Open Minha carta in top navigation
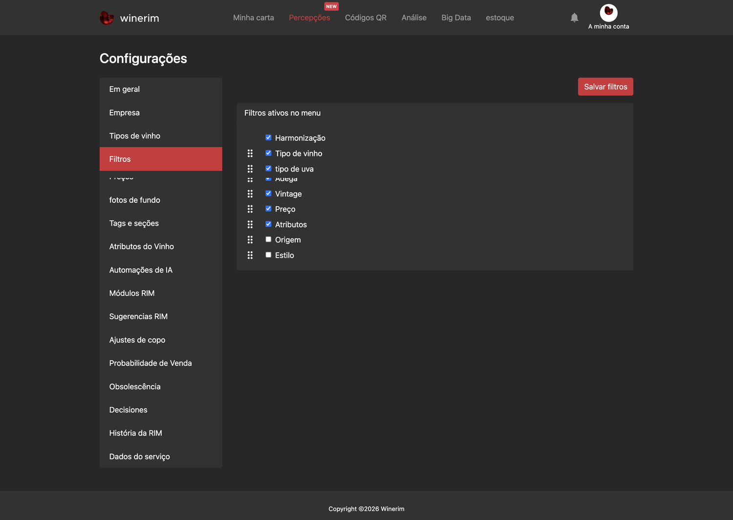Image resolution: width=733 pixels, height=520 pixels. coord(254,18)
